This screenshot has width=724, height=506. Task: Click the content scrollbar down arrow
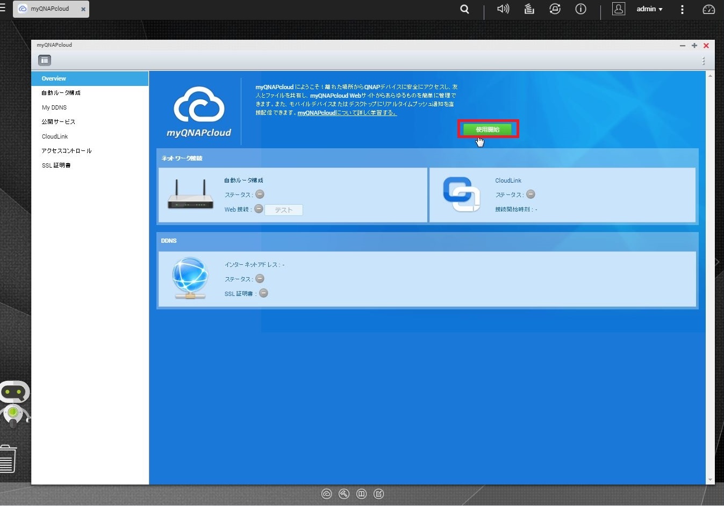point(710,480)
